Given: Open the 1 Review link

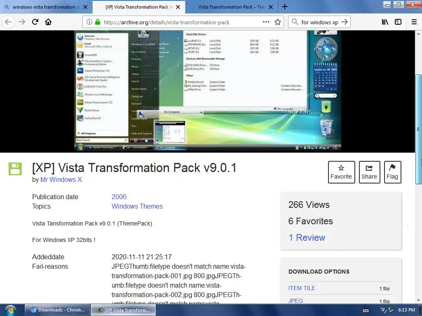Looking at the screenshot, I should (x=307, y=237).
